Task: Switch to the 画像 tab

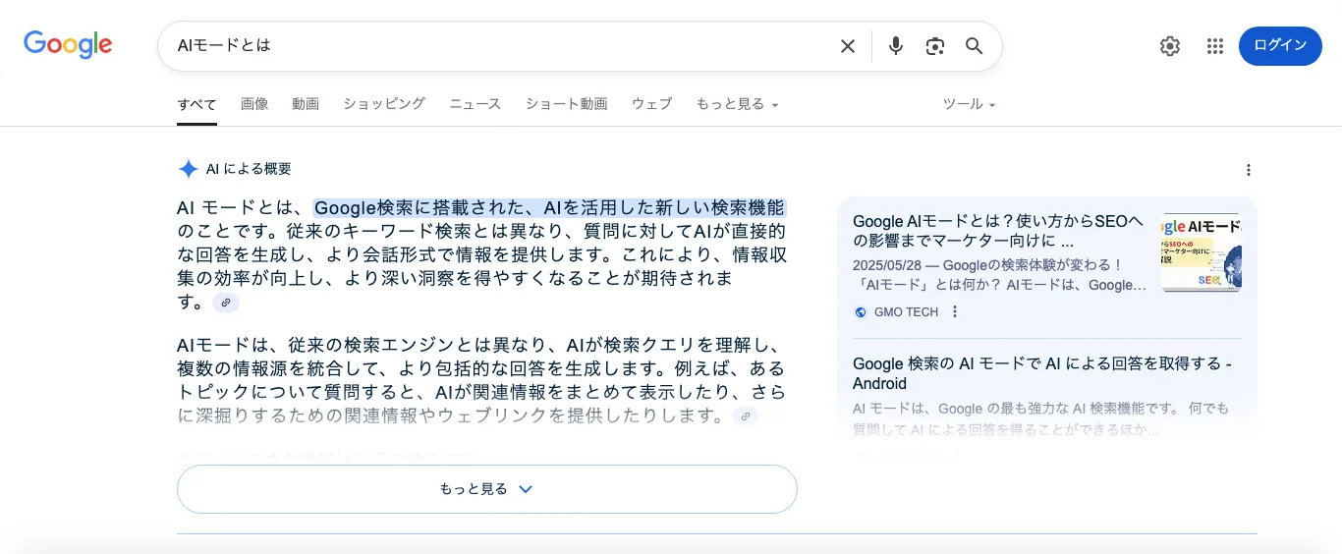Action: coord(254,104)
